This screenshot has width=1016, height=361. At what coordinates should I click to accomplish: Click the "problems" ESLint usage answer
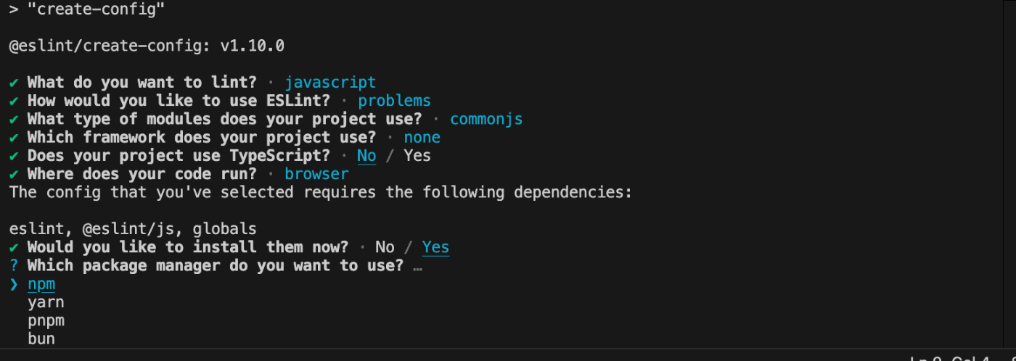pyautogui.click(x=394, y=101)
